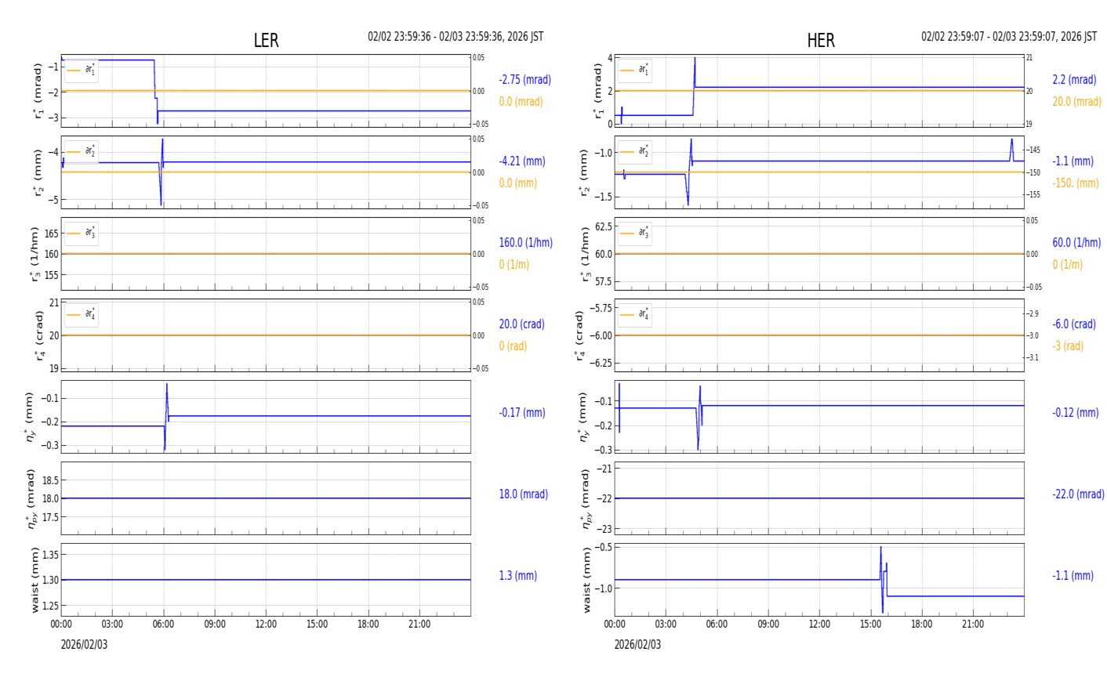Click the orange 20.0 (mrad) value in HER
Viewport: 1107px width, 677px height.
pos(1076,102)
